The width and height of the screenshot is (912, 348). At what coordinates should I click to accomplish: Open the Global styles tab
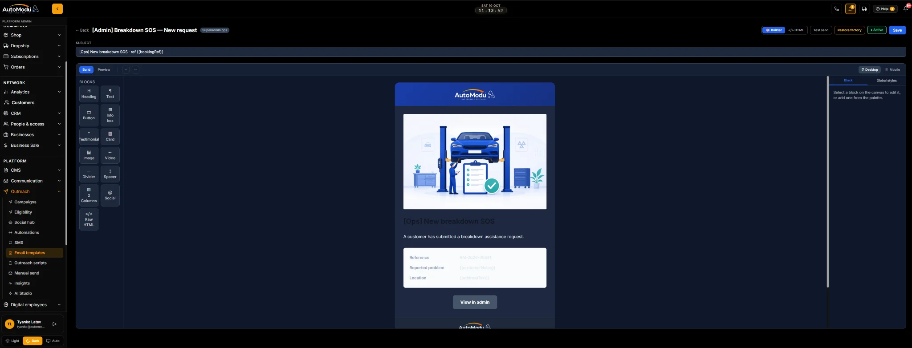click(x=887, y=81)
